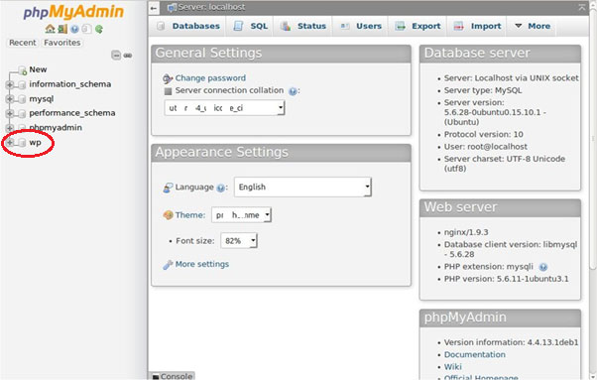Expand the mysql database node

pyautogui.click(x=10, y=99)
